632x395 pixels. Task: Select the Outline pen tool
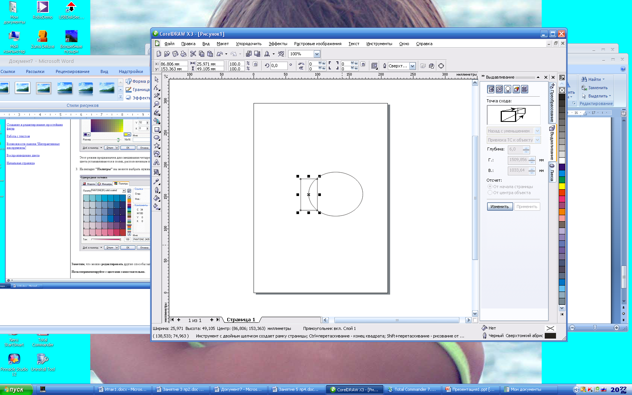pyautogui.click(x=157, y=190)
